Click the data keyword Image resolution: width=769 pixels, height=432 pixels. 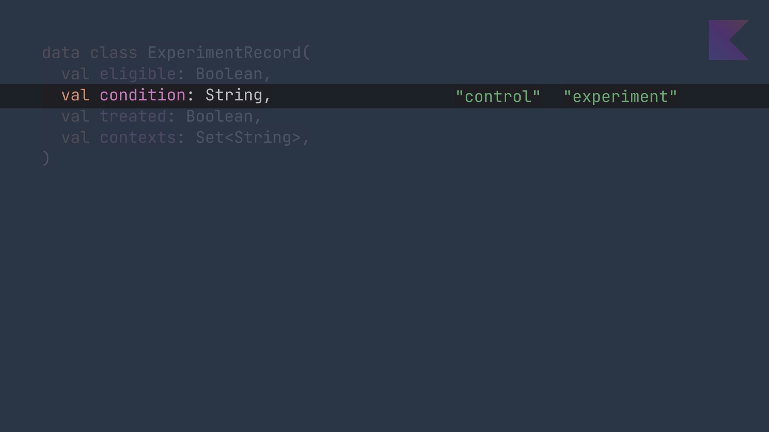[61, 53]
